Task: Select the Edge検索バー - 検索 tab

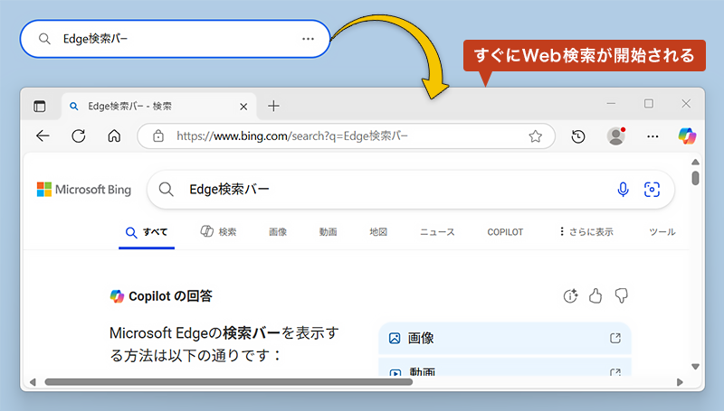Action: 159,107
